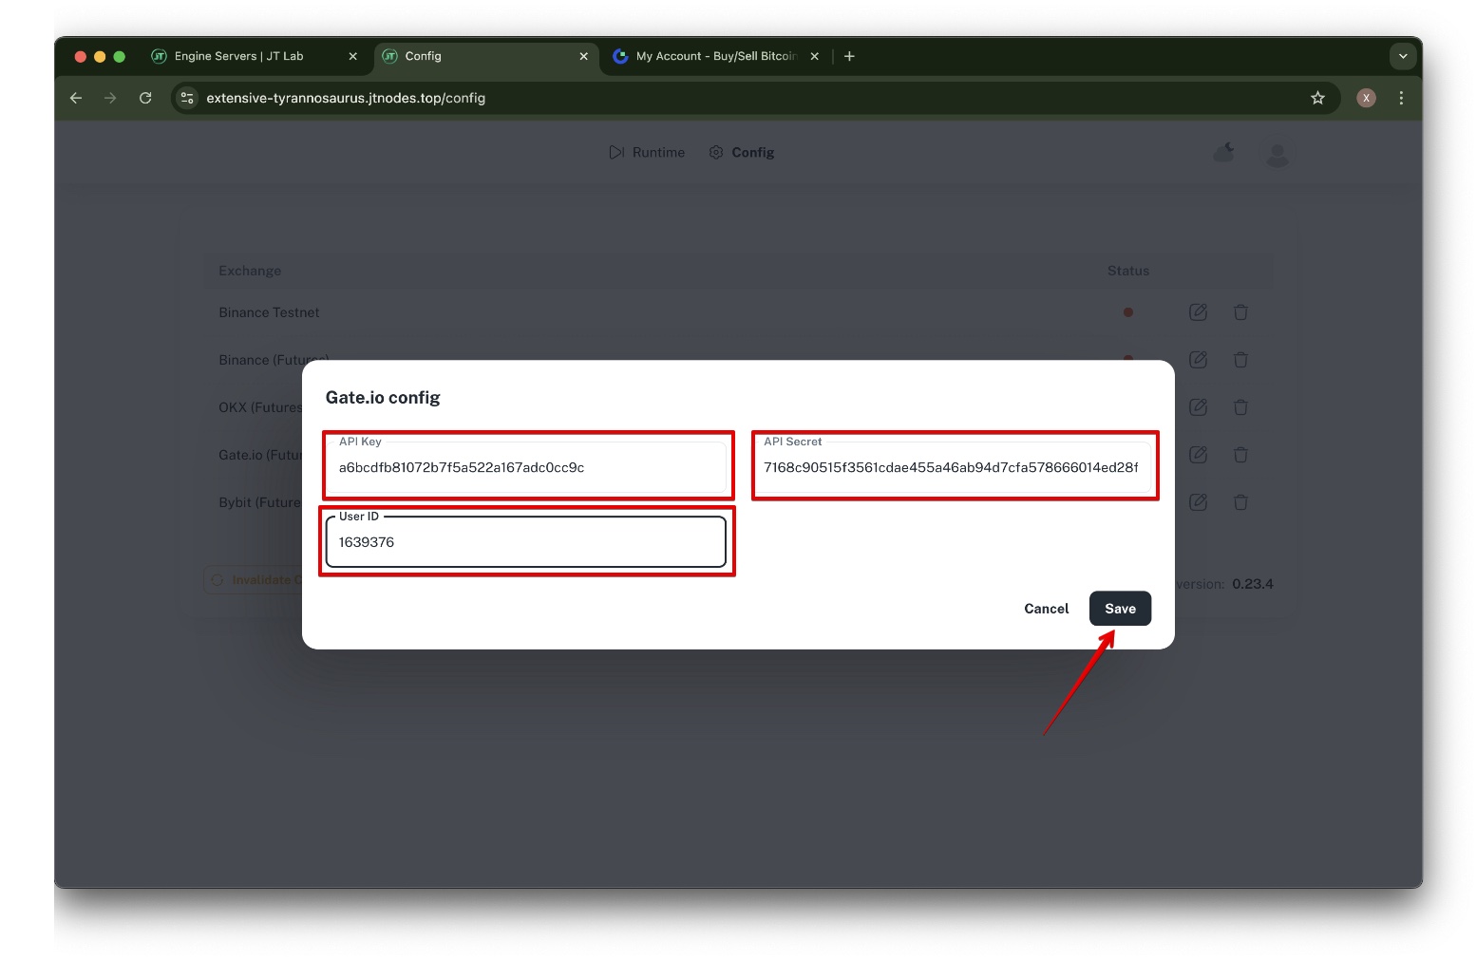Open the My Account - Buy/Sell Bitcoin tab
1476x960 pixels.
coord(716,56)
